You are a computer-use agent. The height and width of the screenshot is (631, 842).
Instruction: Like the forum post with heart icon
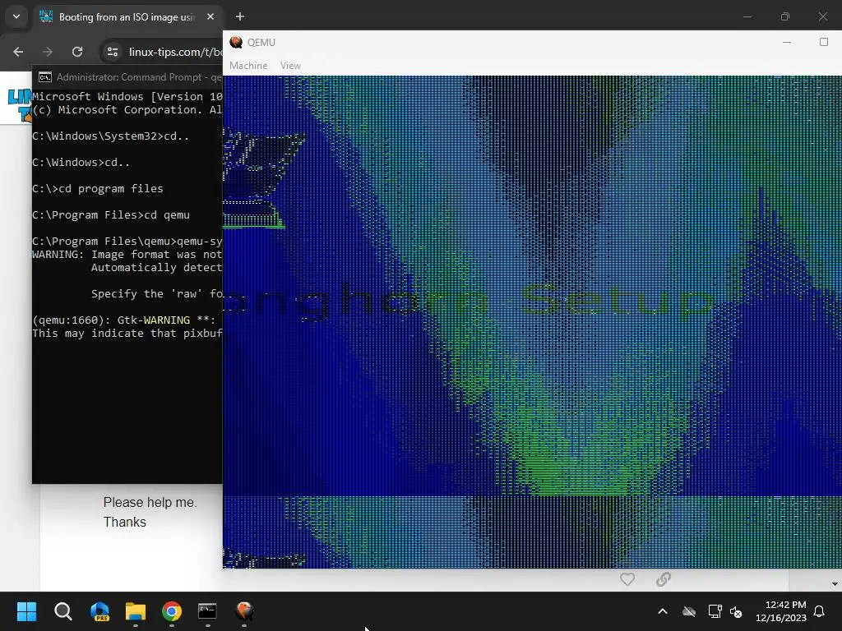[627, 579]
